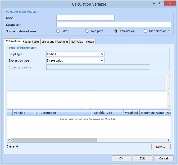The width and height of the screenshot is (178, 165).
Task: Click the Variable Type column header
Action: coord(108,113)
